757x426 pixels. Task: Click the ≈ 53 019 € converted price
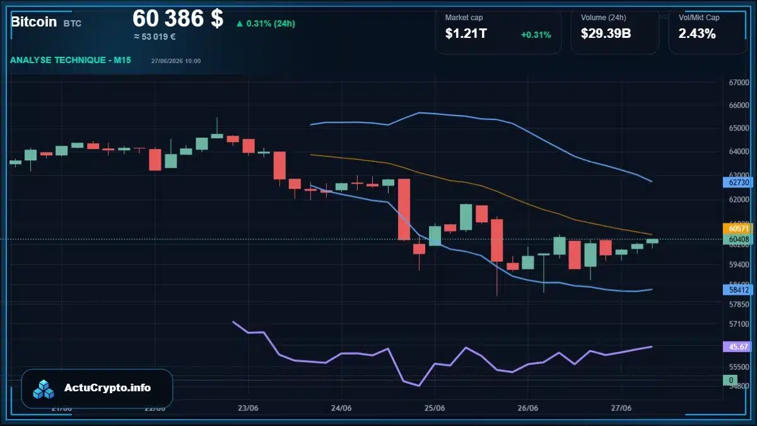[x=155, y=37]
